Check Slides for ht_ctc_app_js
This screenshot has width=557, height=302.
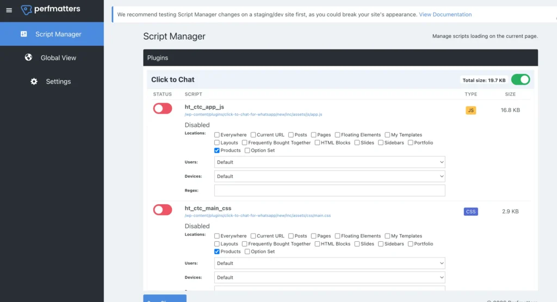pos(357,143)
